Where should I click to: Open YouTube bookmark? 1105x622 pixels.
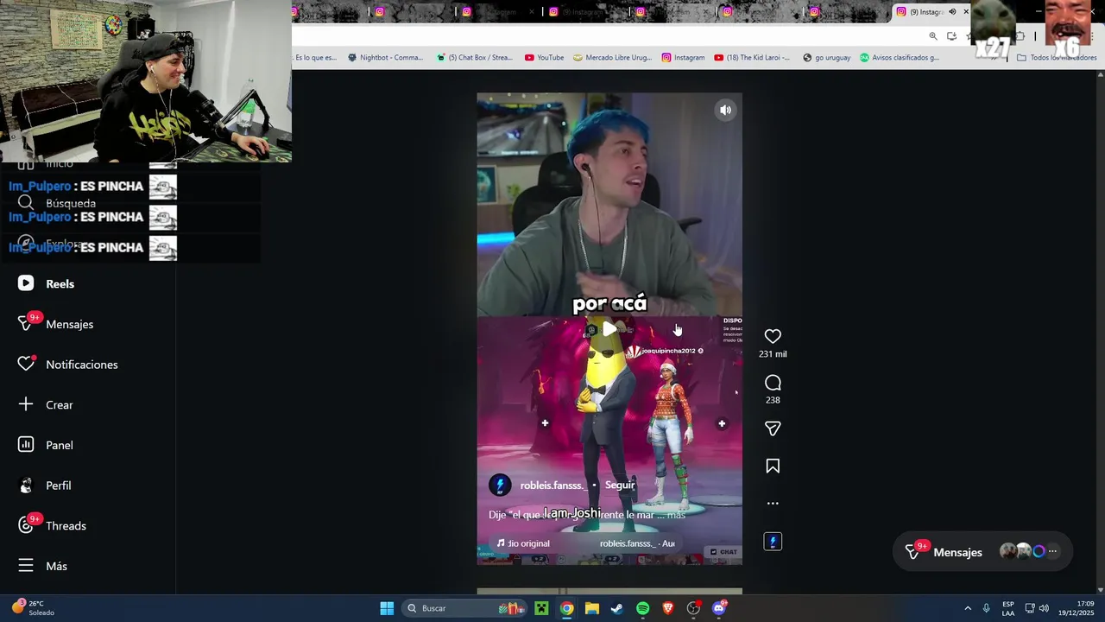[544, 58]
